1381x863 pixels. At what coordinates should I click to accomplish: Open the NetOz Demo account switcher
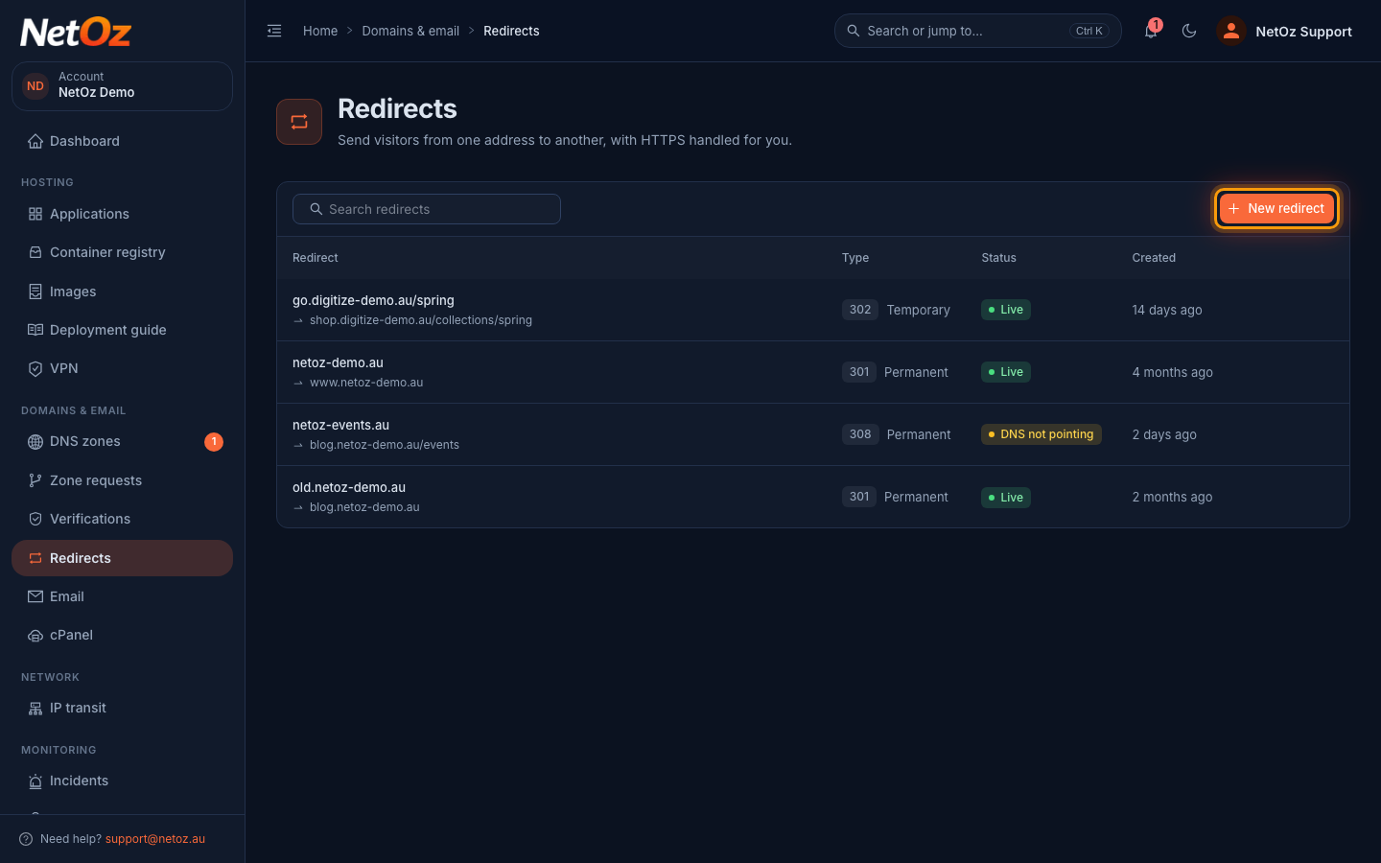click(122, 86)
